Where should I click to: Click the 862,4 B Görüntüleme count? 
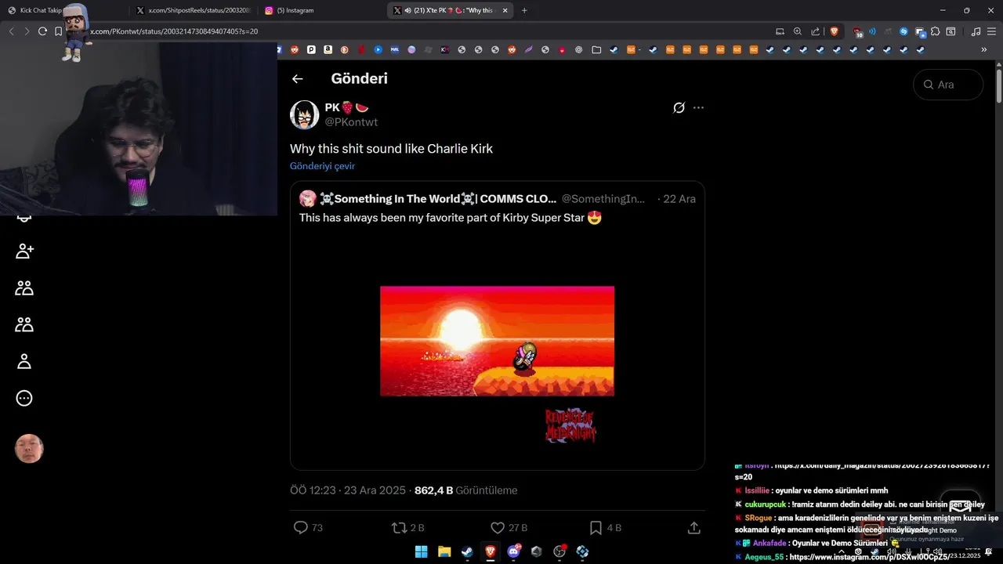click(x=465, y=490)
